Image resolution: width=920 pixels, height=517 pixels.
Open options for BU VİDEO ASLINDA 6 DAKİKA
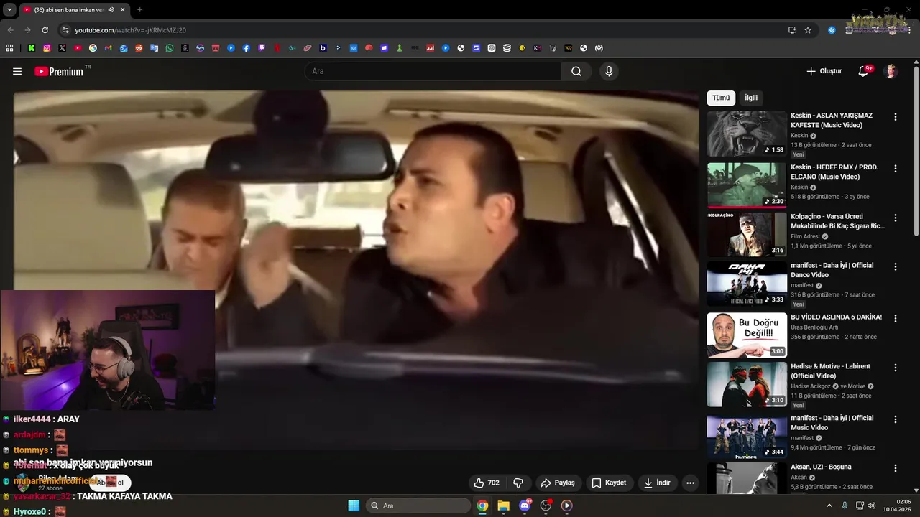click(896, 318)
